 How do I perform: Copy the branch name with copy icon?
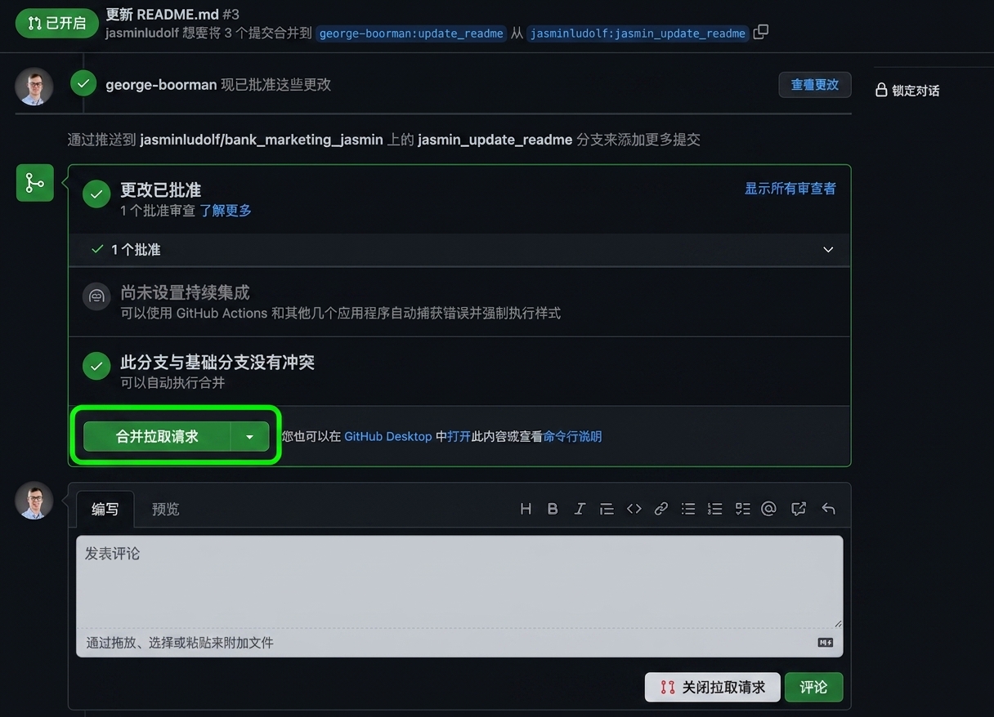(761, 32)
